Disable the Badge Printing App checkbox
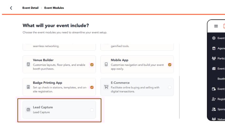This screenshot has height=124, width=225. (x=92, y=87)
